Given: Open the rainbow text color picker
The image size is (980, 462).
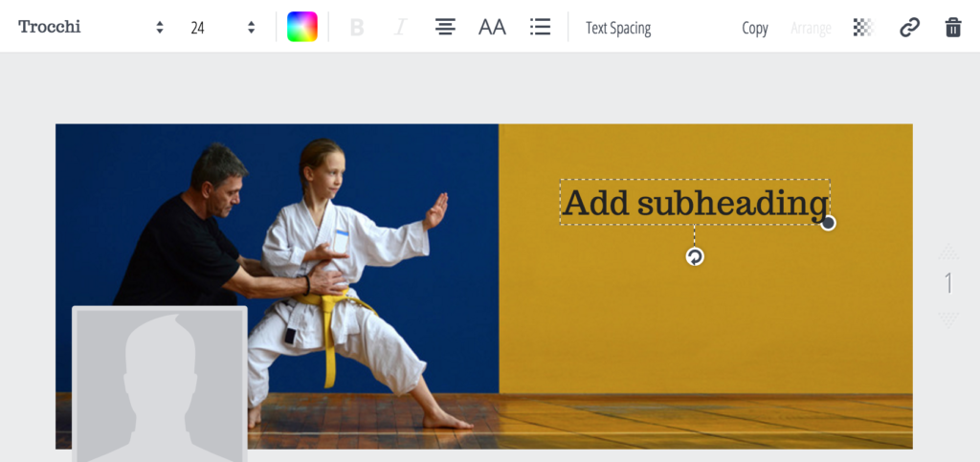Looking at the screenshot, I should click(302, 27).
